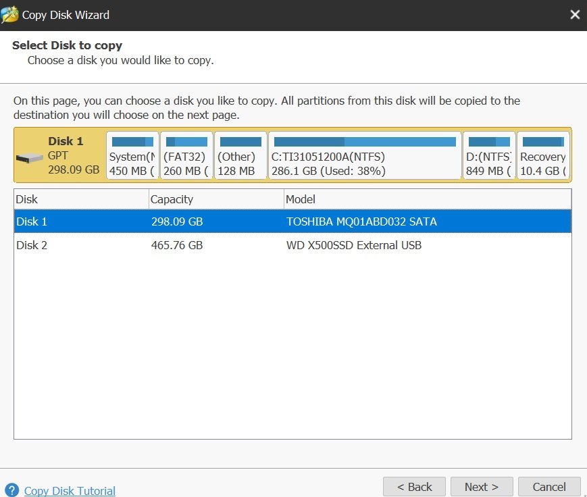Image resolution: width=587 pixels, height=497 pixels.
Task: Go to previous step with Back button
Action: tap(415, 487)
